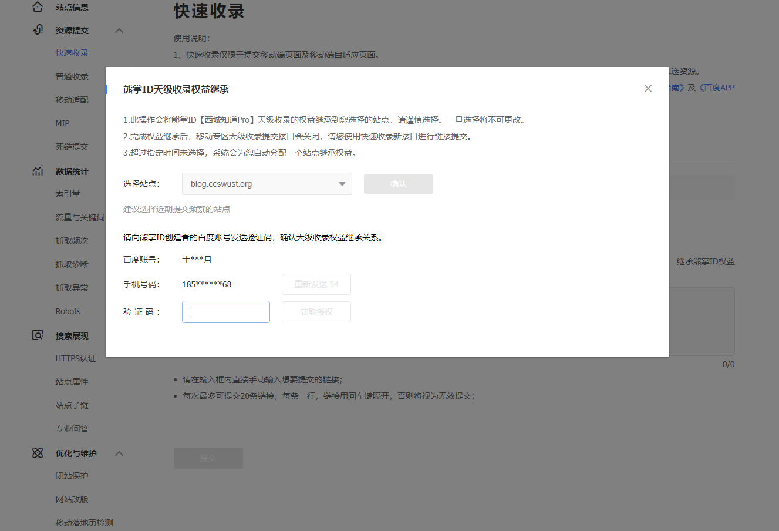Select 普通收录 in the sidebar
This screenshot has height=531, width=779.
click(72, 76)
